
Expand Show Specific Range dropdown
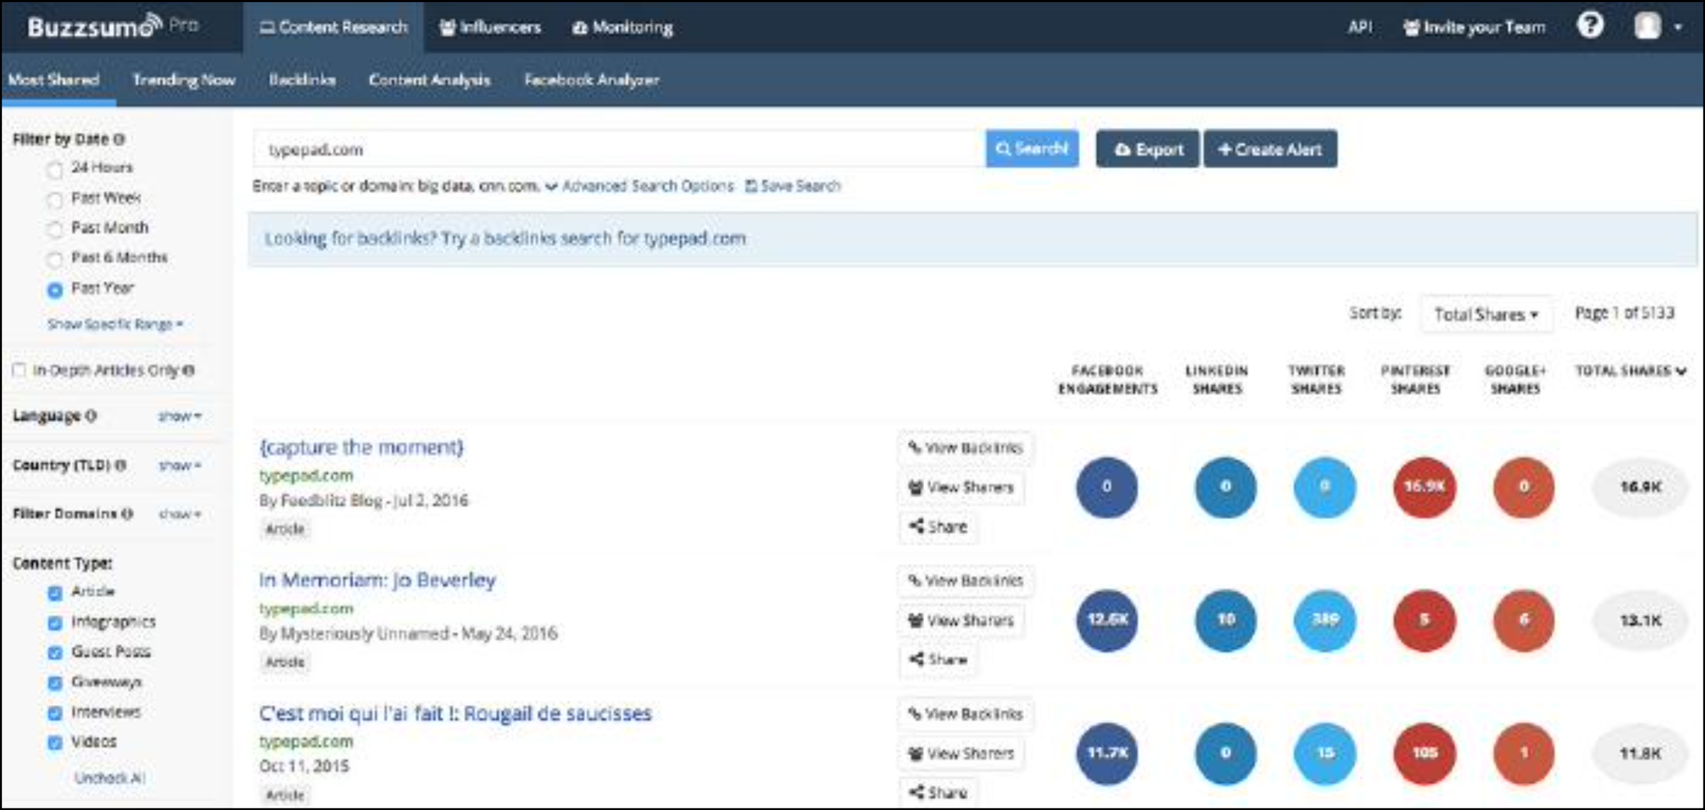point(115,324)
